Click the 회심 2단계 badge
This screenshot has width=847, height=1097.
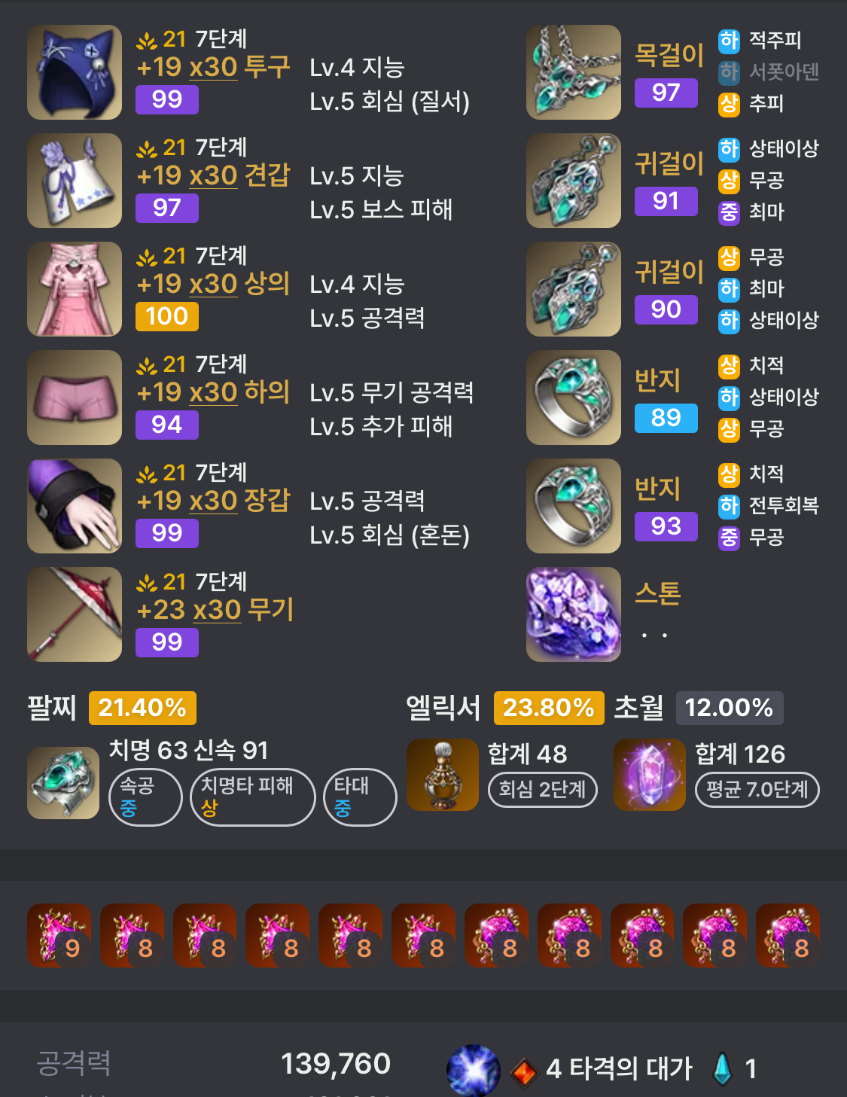pos(543,789)
